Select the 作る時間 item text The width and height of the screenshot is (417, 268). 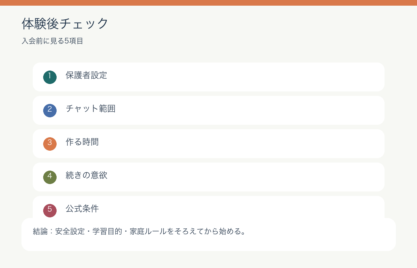pyautogui.click(x=82, y=142)
